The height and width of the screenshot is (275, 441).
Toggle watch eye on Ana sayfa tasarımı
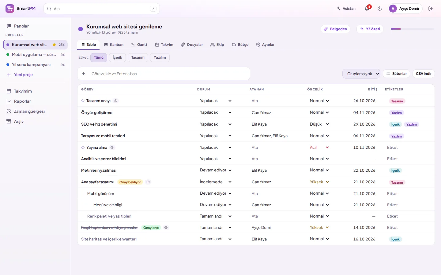click(x=148, y=182)
